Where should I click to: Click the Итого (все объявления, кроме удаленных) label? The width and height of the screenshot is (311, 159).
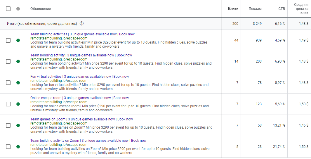42,24
